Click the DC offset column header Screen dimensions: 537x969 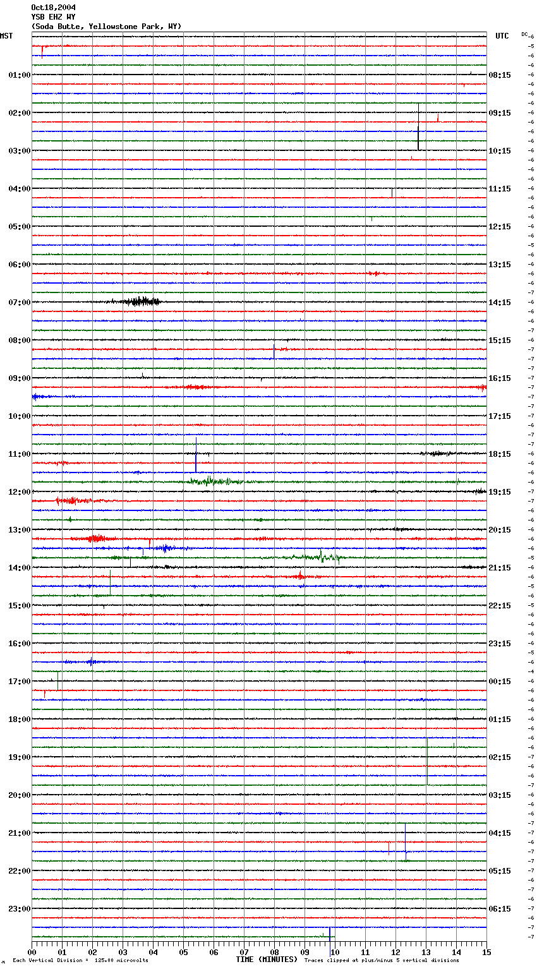(524, 34)
